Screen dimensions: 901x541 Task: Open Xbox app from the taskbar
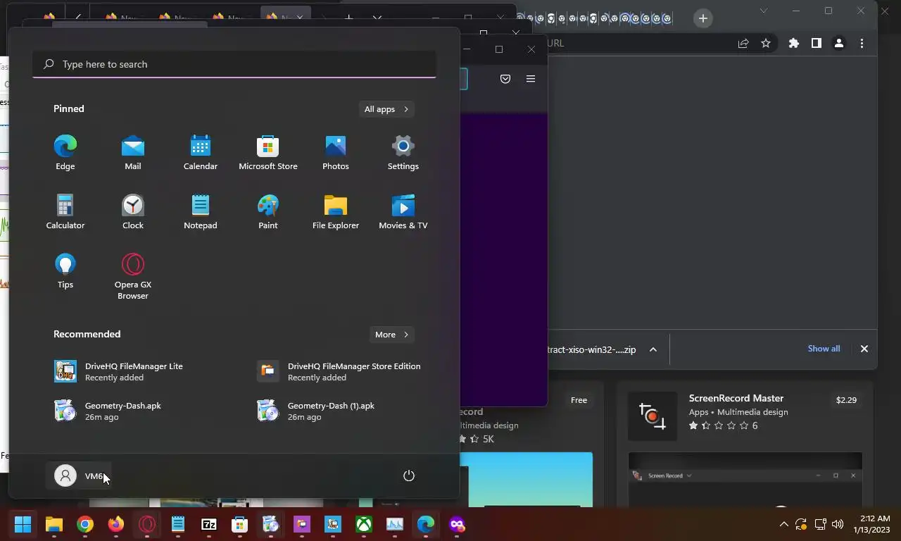click(x=364, y=524)
